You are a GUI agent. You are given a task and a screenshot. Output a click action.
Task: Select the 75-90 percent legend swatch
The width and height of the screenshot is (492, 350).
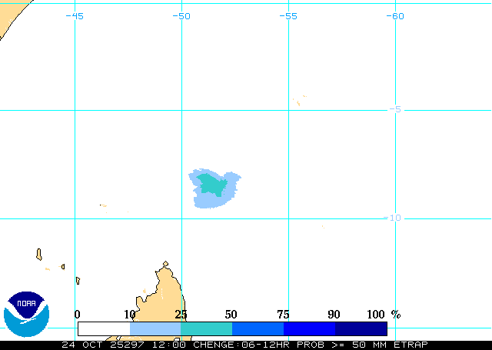click(x=309, y=328)
